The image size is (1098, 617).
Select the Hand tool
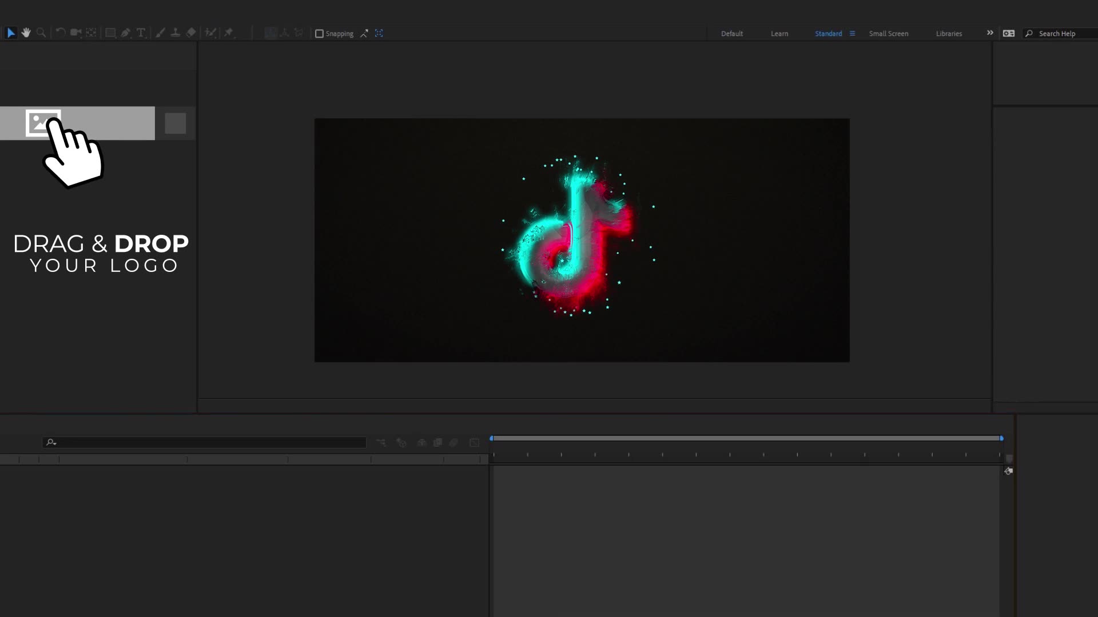tap(26, 33)
